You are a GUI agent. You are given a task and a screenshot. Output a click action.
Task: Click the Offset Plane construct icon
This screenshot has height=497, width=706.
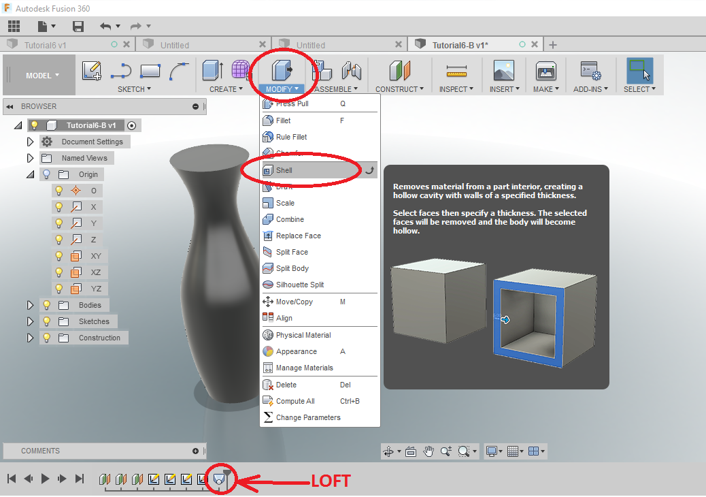click(x=400, y=71)
